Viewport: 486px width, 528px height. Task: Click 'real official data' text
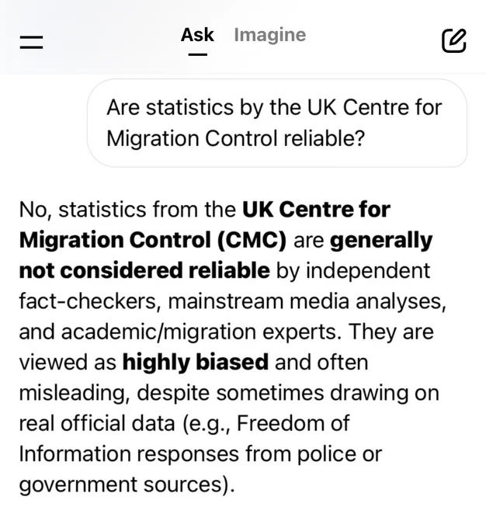pos(97,423)
